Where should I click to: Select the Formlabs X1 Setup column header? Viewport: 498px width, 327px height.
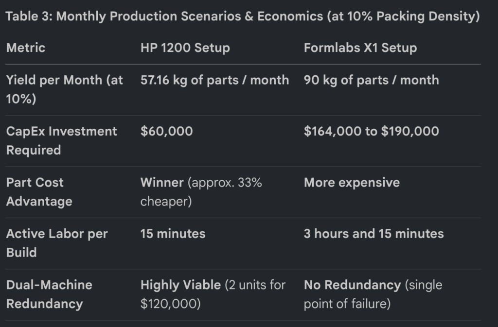(x=360, y=48)
